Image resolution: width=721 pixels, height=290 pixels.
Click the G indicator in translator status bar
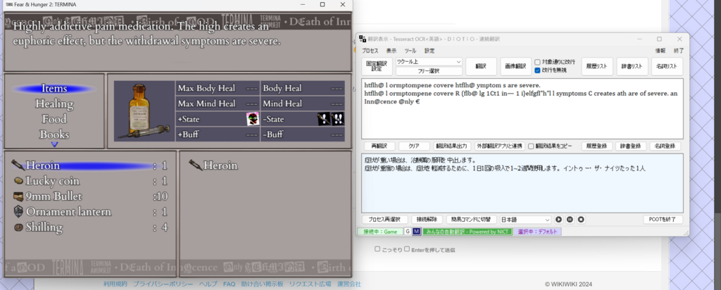(x=408, y=232)
